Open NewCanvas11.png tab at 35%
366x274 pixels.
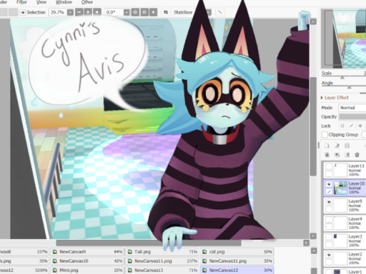coord(237,261)
